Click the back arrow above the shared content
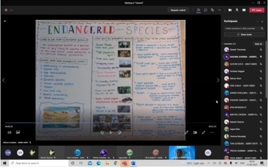268x168 pixels. [5, 21]
